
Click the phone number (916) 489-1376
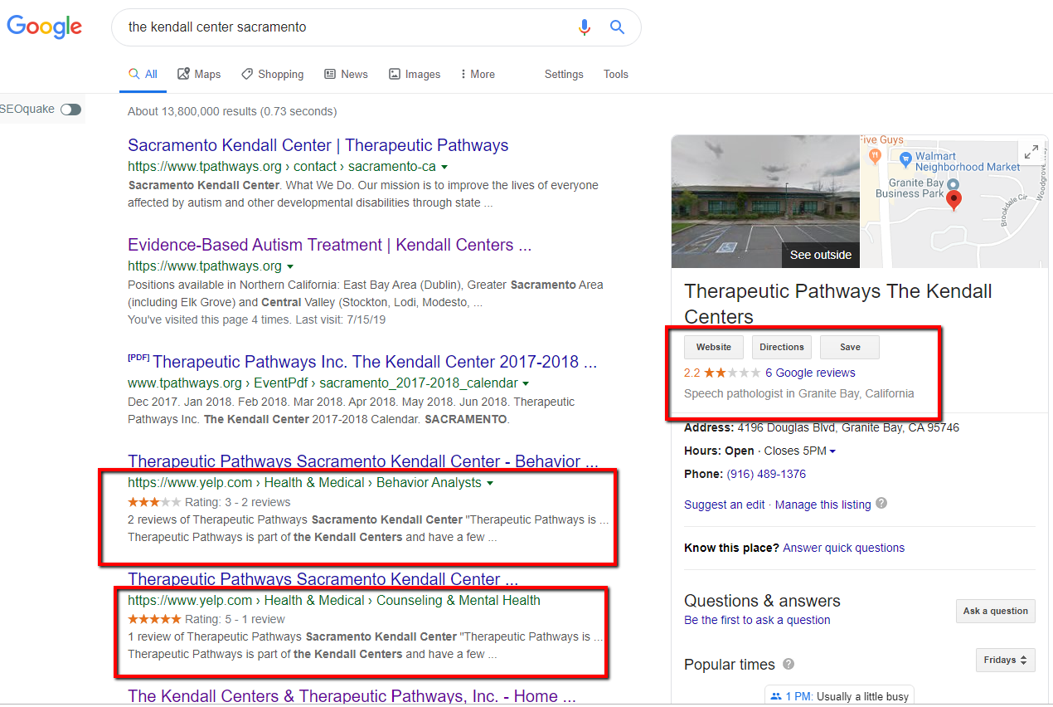coord(766,474)
